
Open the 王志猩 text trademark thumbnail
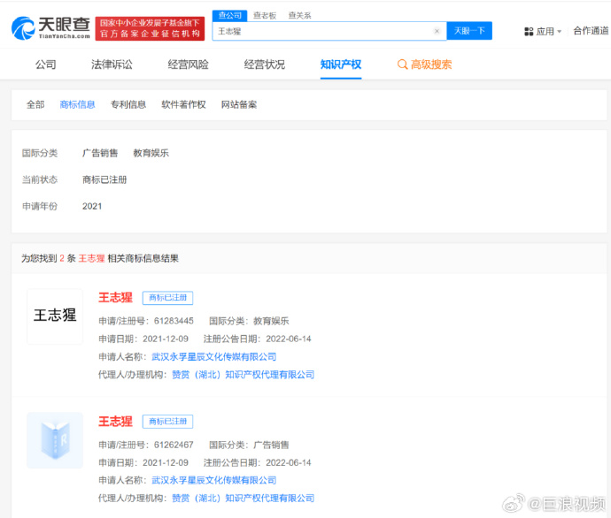55,316
